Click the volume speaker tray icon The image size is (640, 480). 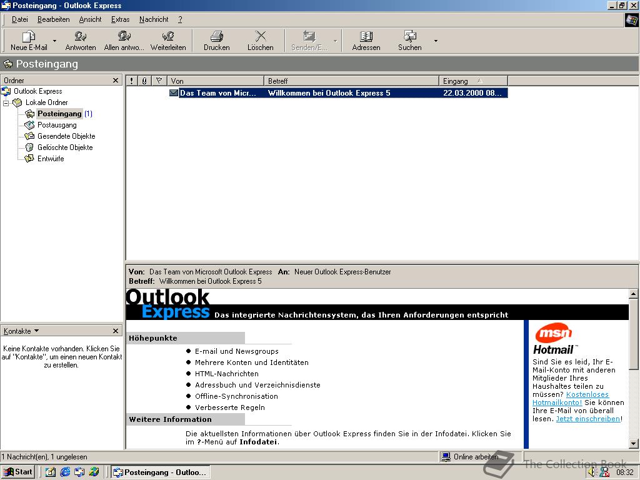[x=592, y=472]
